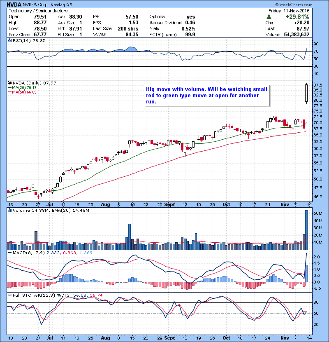
Task: Click the candlestick icon beside NVDA (Daily)
Action: click(x=9, y=83)
